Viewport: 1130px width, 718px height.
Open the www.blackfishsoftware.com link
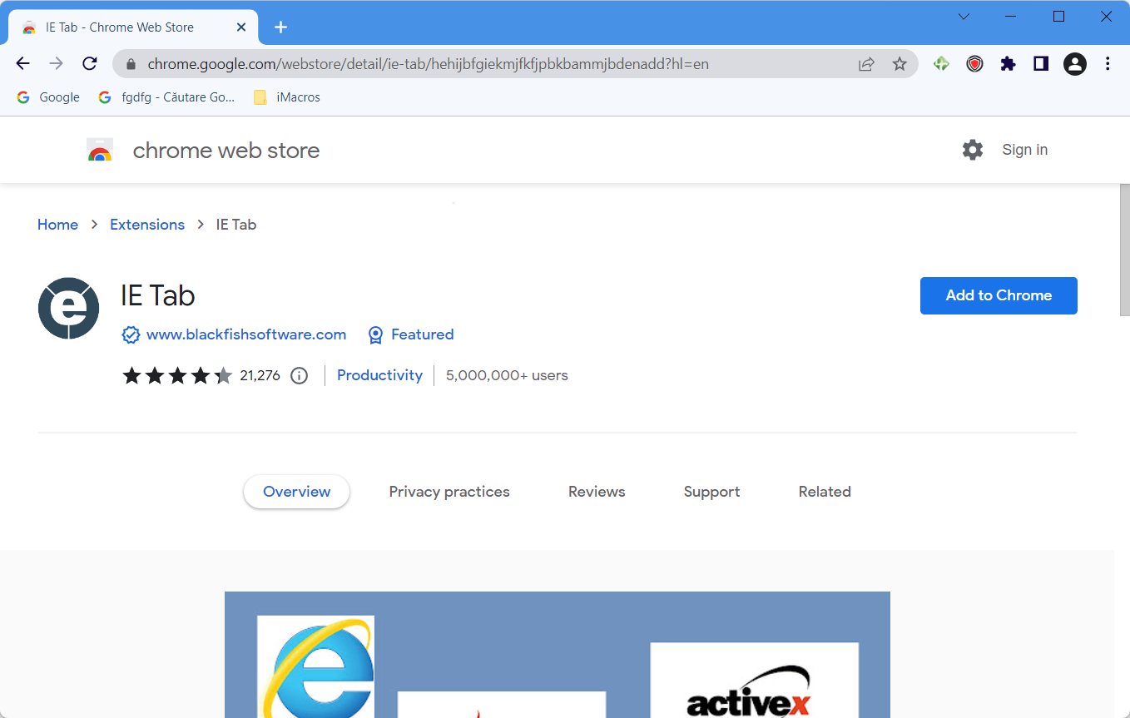(x=246, y=334)
